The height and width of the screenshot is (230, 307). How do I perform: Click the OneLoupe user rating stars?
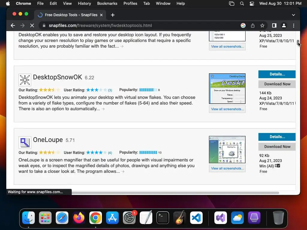[x=97, y=152]
